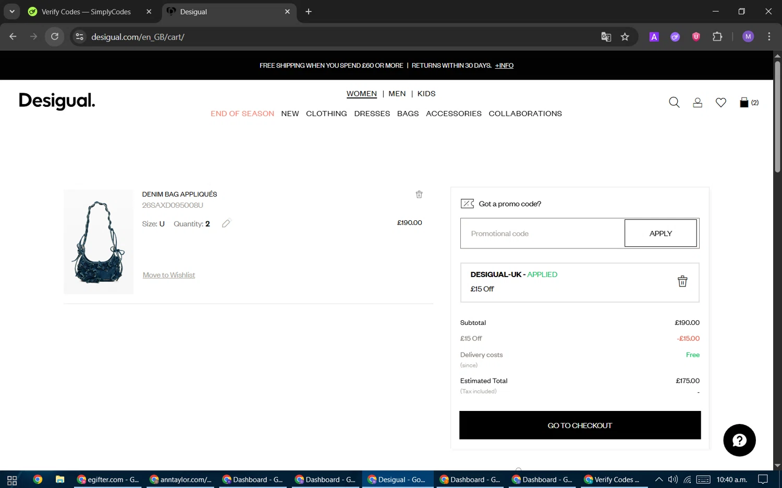Edit quantity with the pencil icon
Screen dimensions: 782x488
point(226,223)
